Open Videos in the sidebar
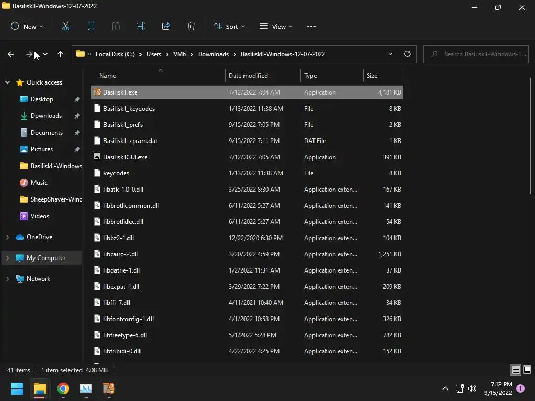The width and height of the screenshot is (535, 401). tap(40, 216)
